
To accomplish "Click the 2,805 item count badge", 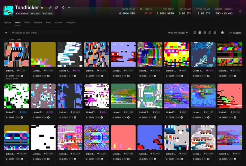I will click(35, 13).
